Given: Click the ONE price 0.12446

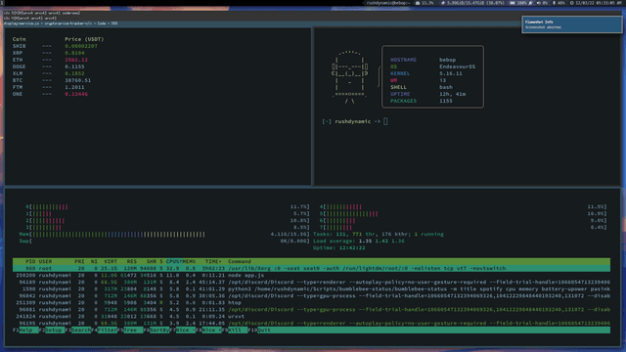Looking at the screenshot, I should coord(76,94).
